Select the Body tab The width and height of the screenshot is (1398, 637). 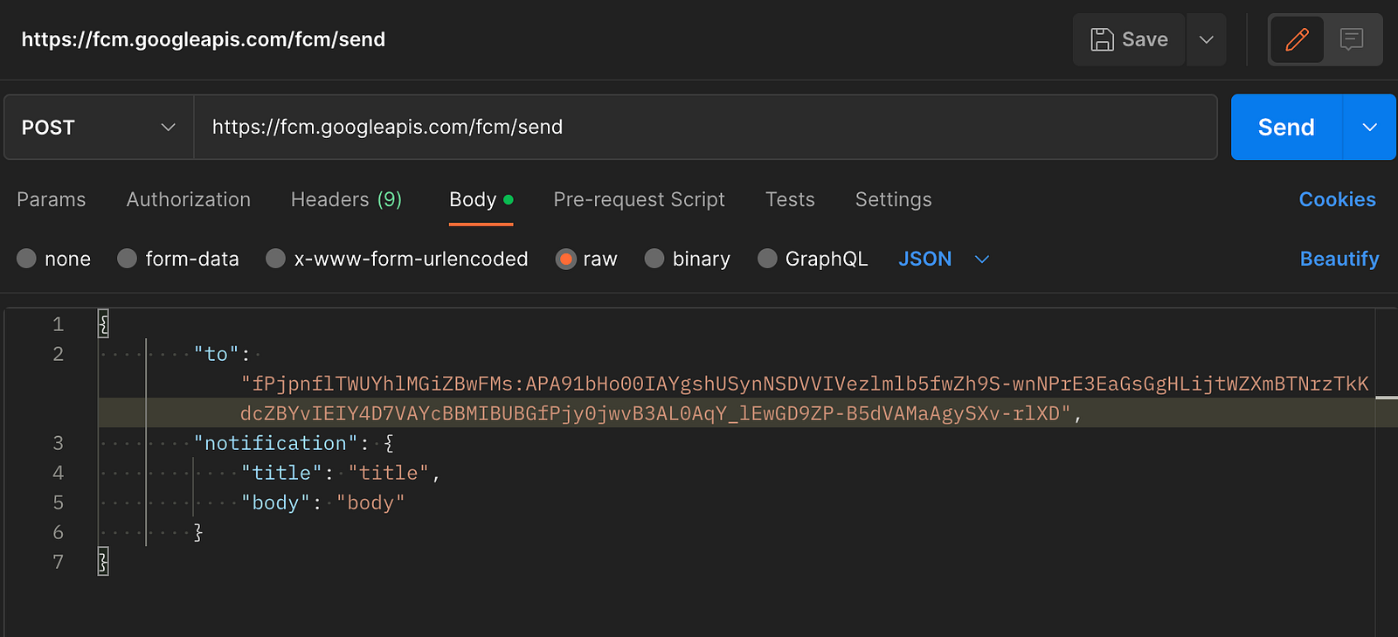(x=481, y=199)
